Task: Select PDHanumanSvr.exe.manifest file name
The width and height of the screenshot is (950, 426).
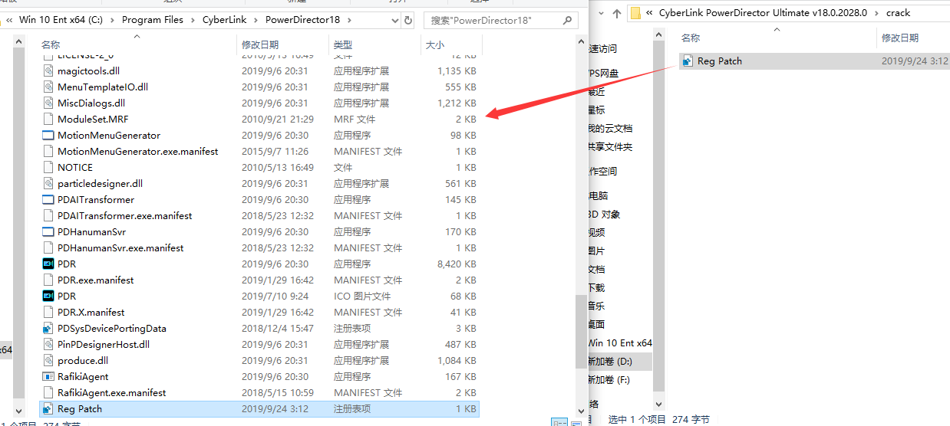Action: 120,247
